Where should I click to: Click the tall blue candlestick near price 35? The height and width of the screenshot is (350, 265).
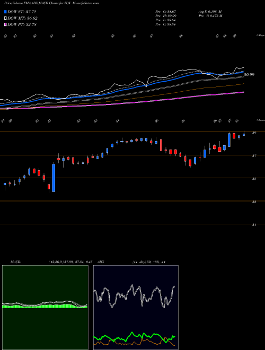[x=54, y=178]
